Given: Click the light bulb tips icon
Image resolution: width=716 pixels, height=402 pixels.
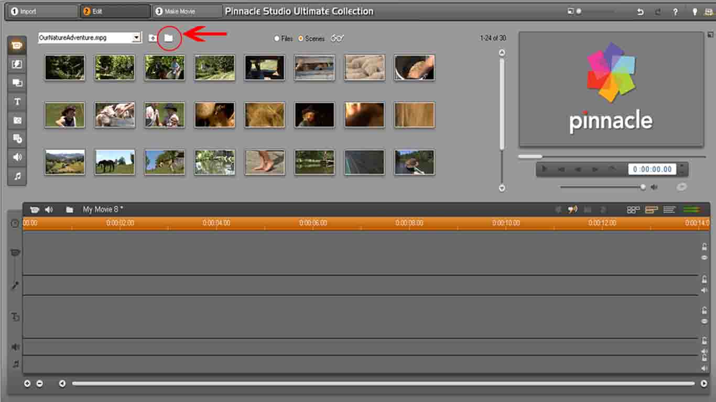Looking at the screenshot, I should [x=695, y=12].
